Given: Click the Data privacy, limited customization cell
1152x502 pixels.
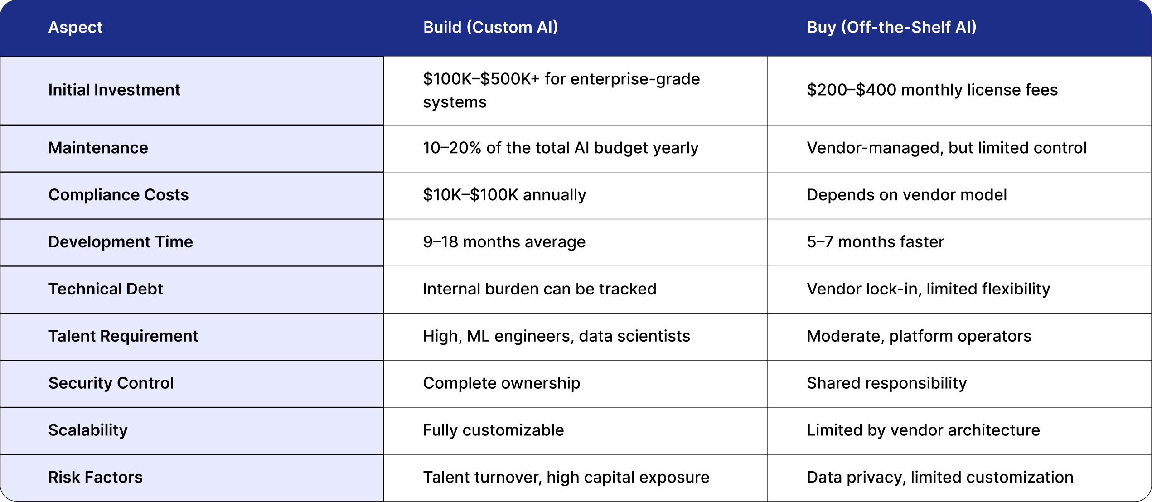Looking at the screenshot, I should click(940, 477).
